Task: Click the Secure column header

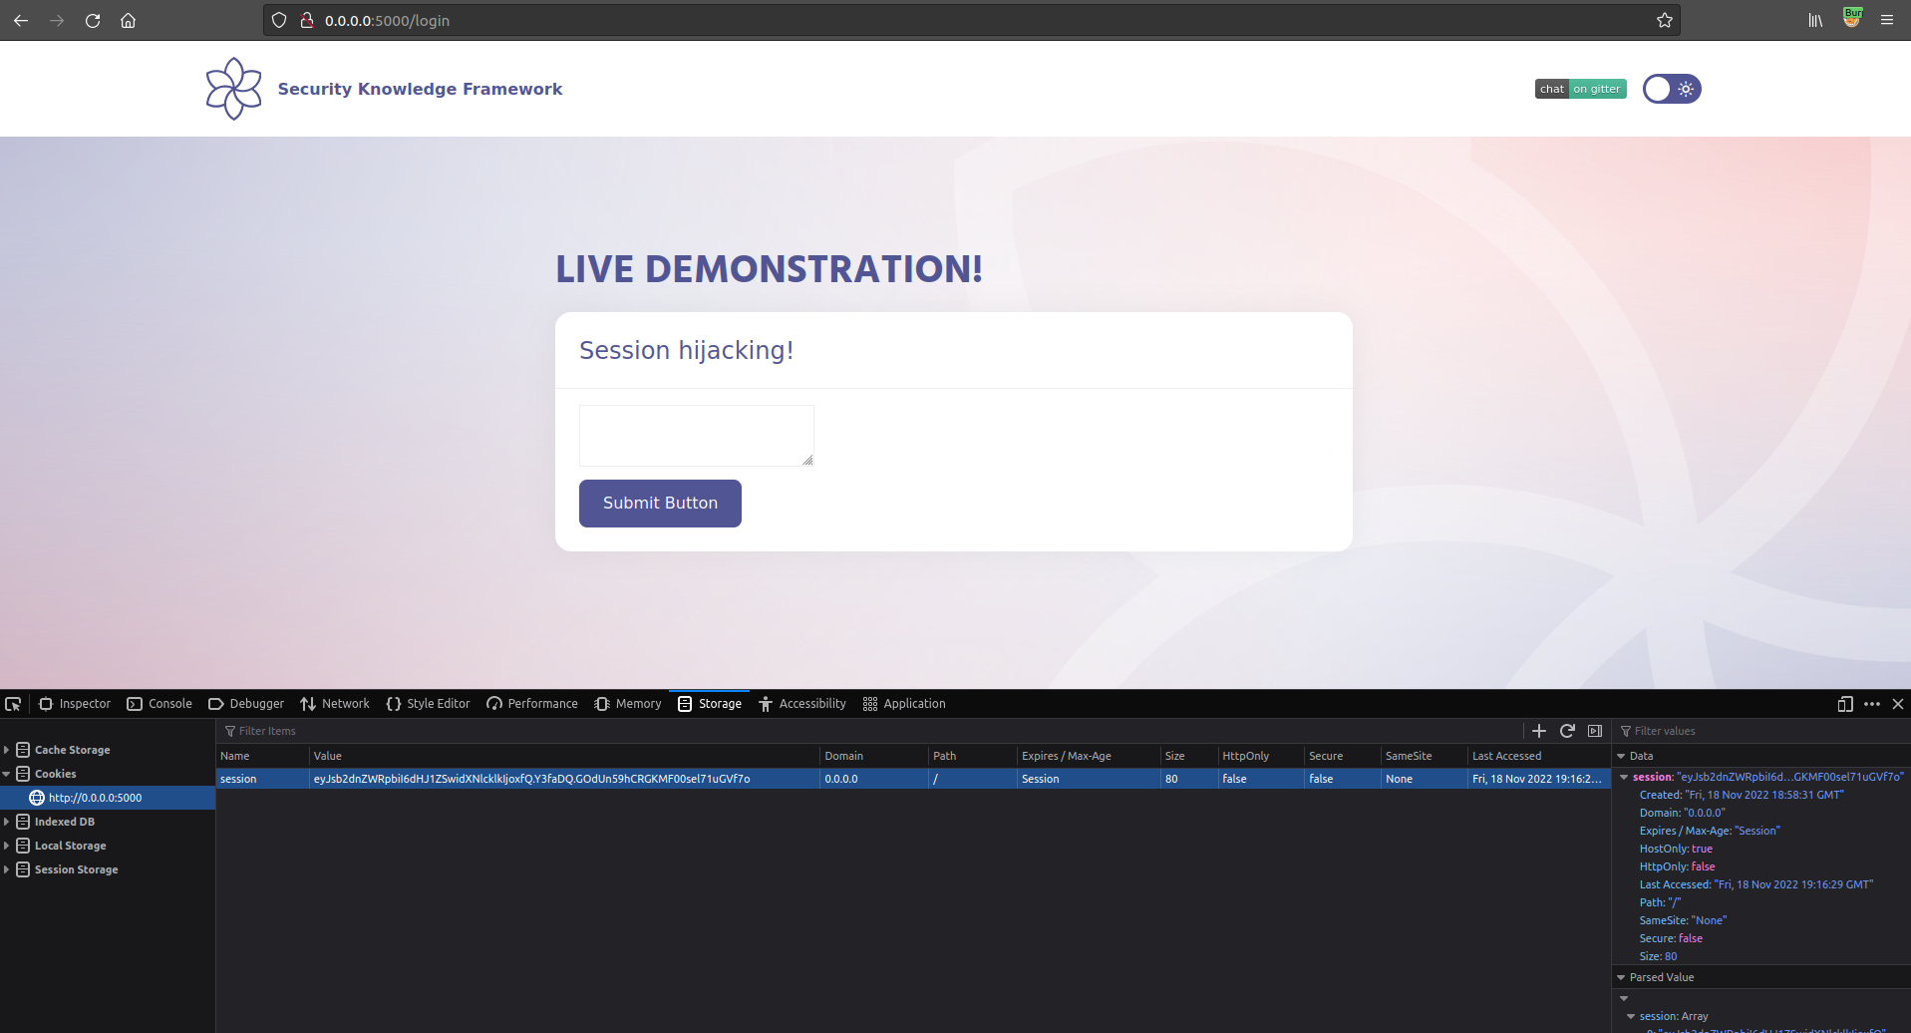Action: tap(1343, 756)
